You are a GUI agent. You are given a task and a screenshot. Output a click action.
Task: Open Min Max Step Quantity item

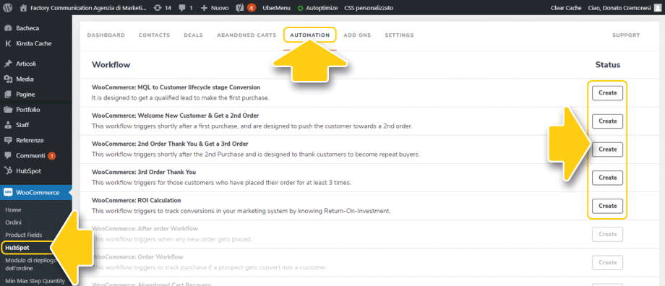tap(35, 280)
